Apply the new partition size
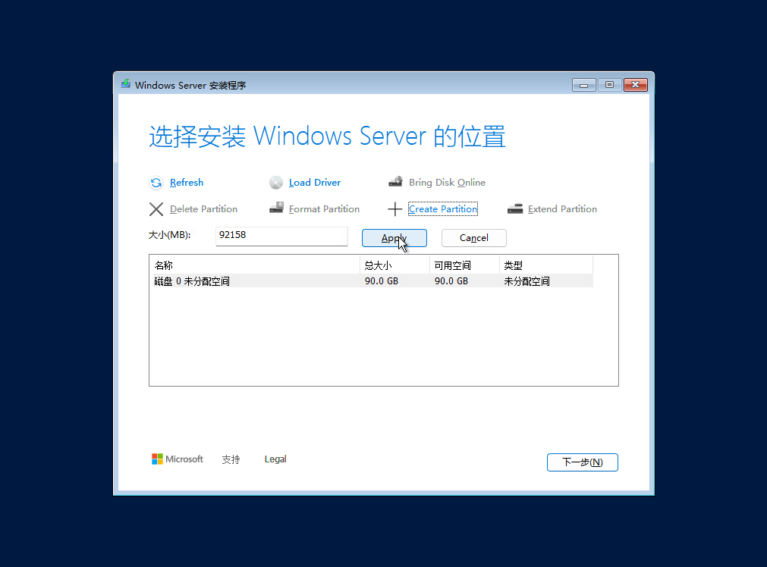Screen dimensions: 767x567 pos(395,238)
